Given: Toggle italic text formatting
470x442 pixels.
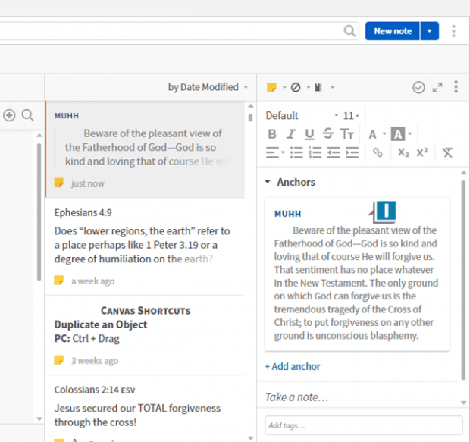Looking at the screenshot, I should [291, 134].
